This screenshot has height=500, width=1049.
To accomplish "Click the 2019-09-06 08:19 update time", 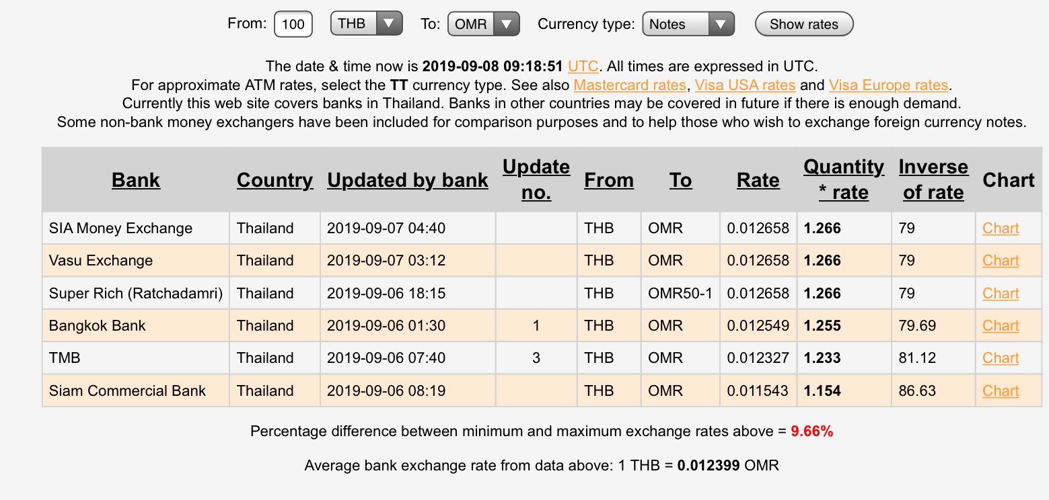I will click(386, 390).
